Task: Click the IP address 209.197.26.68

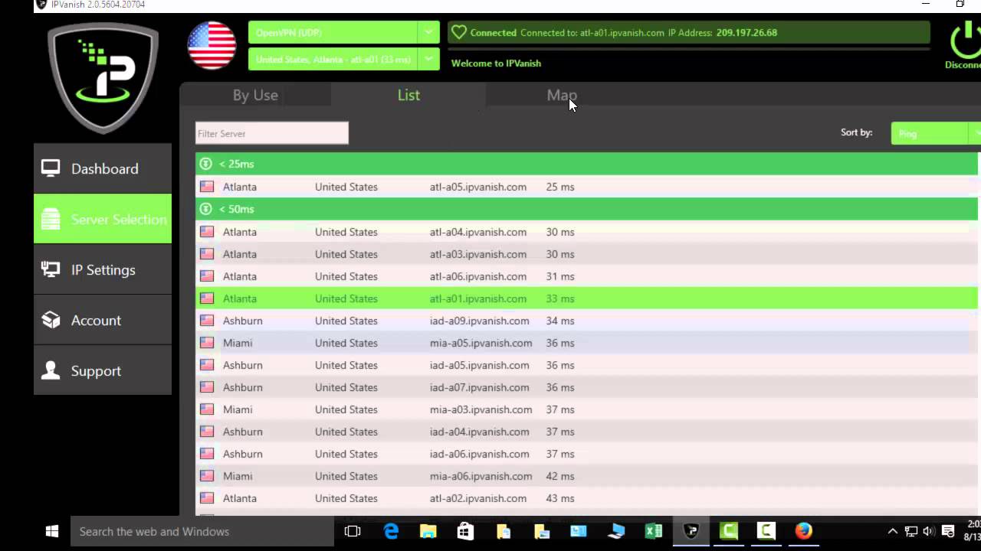Action: pyautogui.click(x=746, y=33)
